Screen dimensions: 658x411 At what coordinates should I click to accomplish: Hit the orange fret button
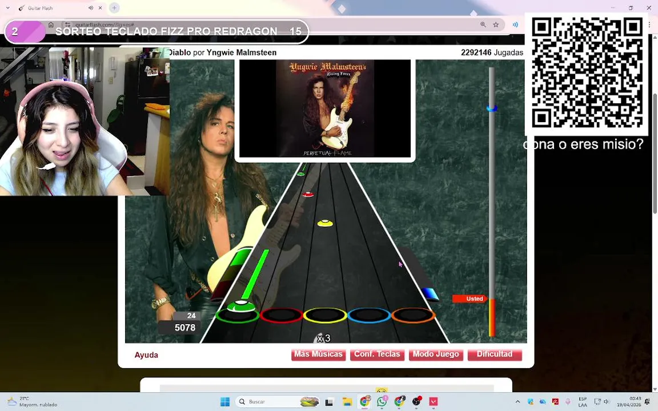point(413,315)
